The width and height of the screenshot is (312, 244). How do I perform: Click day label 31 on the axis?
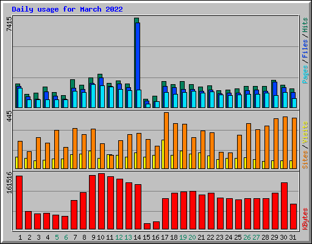point(292,237)
